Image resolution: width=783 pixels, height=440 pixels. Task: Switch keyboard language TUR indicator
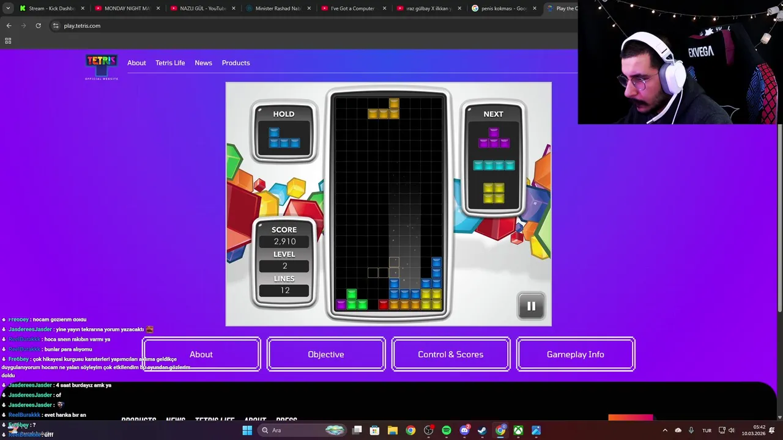point(707,430)
